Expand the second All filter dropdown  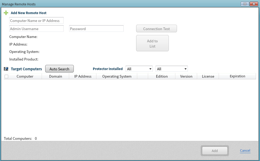click(172, 69)
